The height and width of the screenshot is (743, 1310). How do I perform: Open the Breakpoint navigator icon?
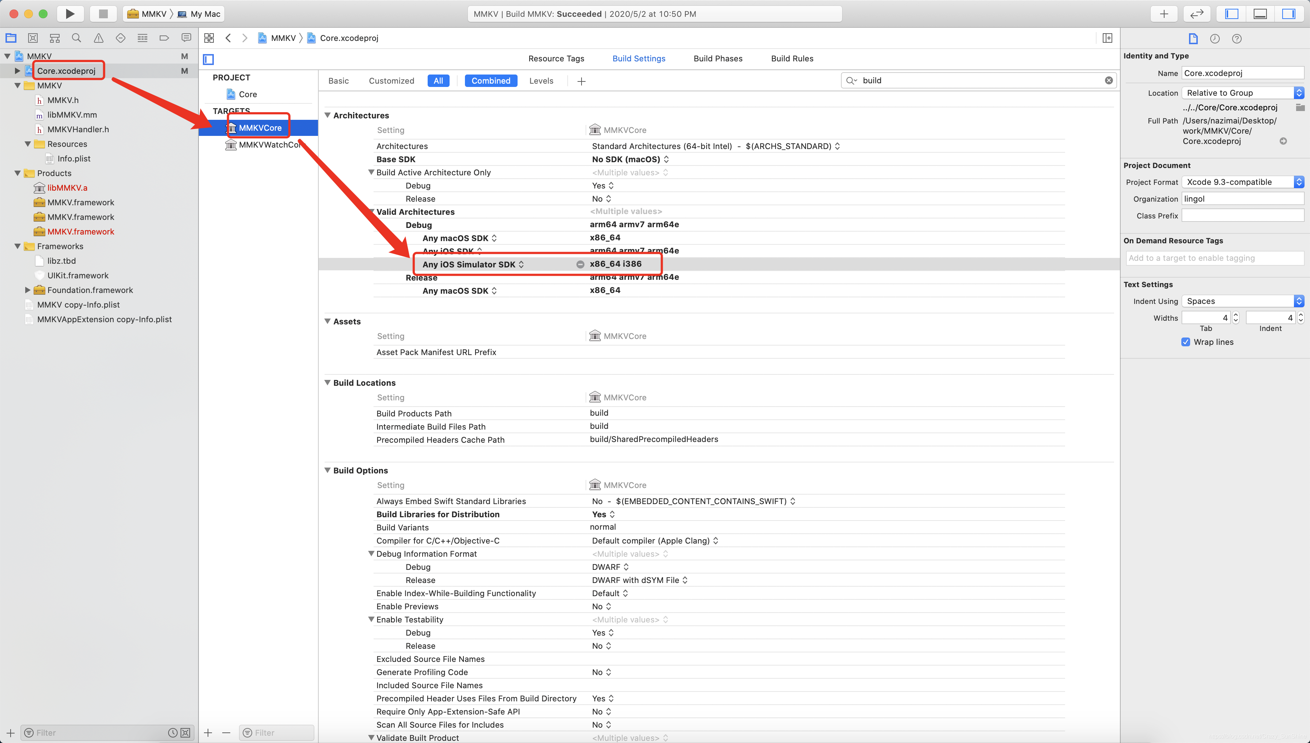(x=164, y=38)
